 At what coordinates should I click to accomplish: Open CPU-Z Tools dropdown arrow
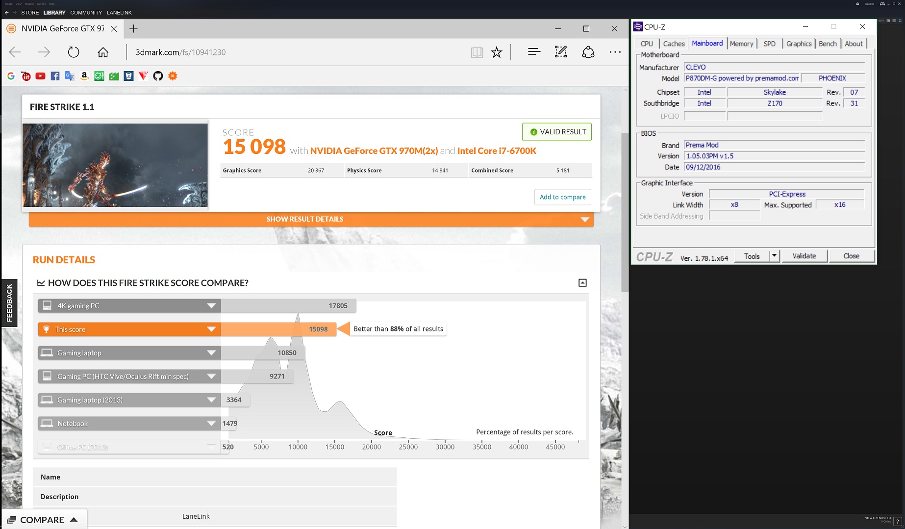pos(774,255)
